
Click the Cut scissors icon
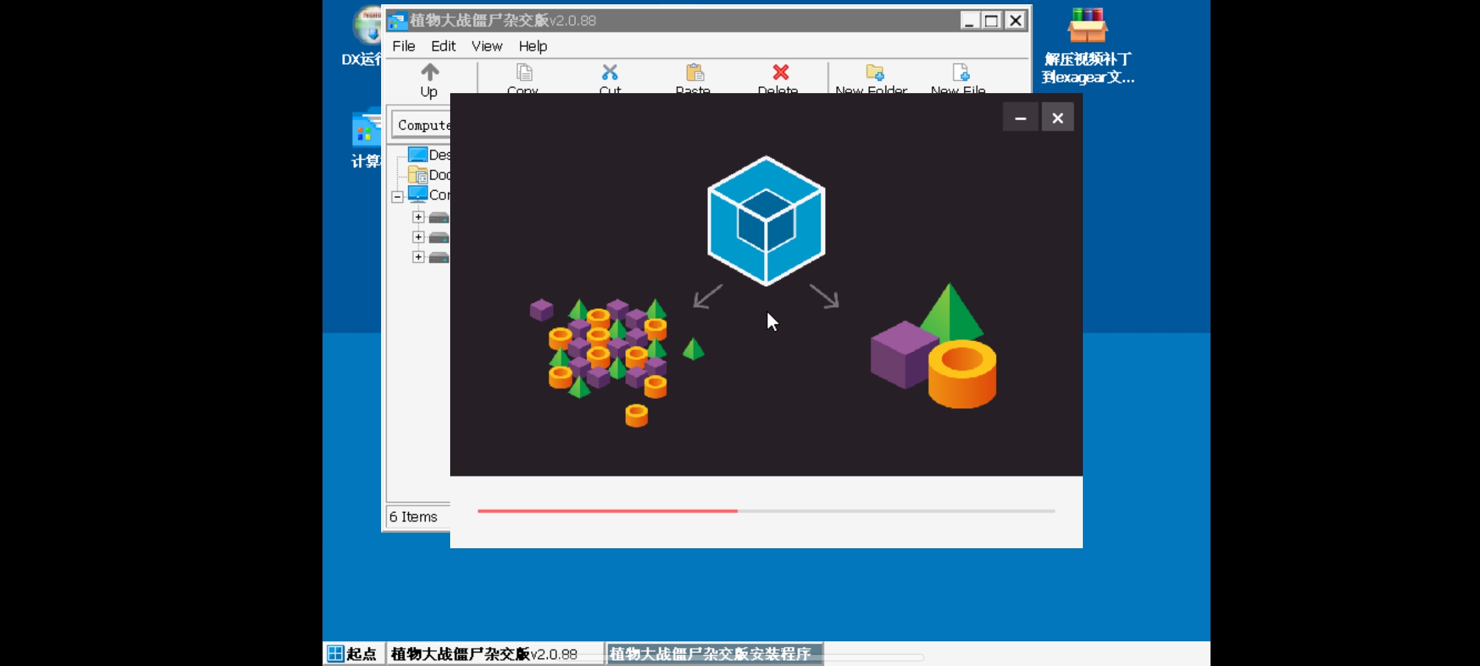(x=610, y=73)
